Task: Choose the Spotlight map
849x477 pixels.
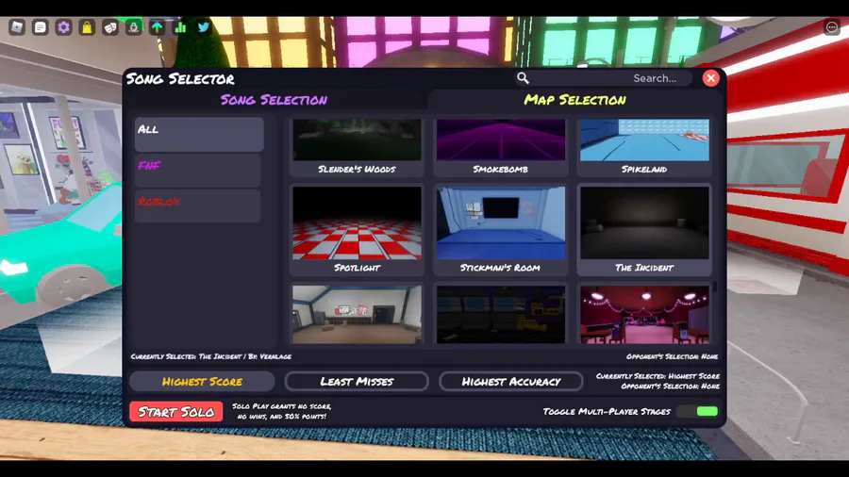Action: [x=357, y=229]
